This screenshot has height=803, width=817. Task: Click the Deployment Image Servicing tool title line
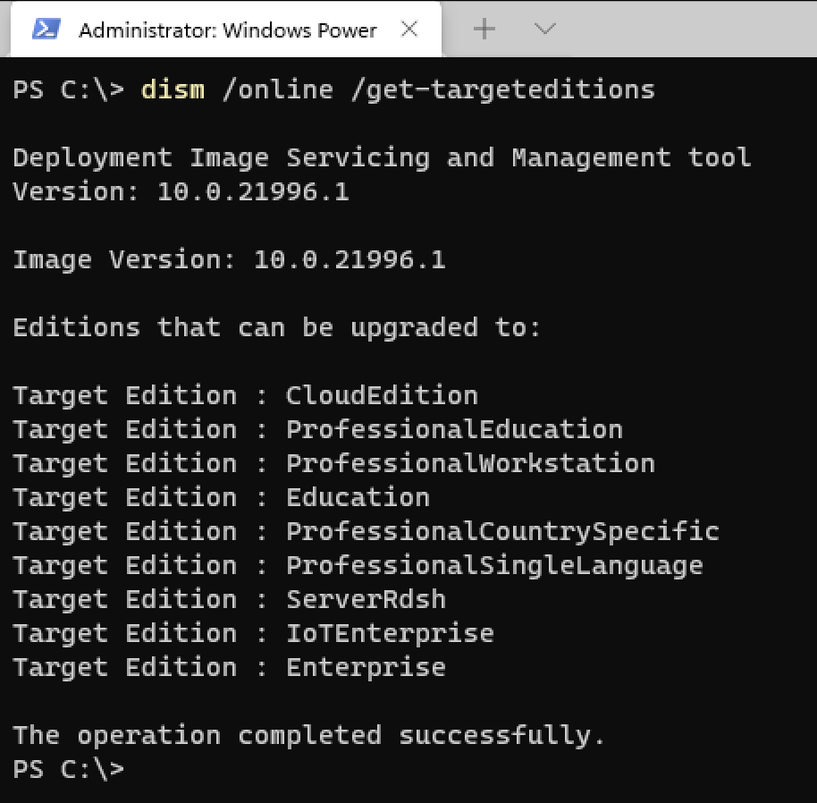(382, 158)
